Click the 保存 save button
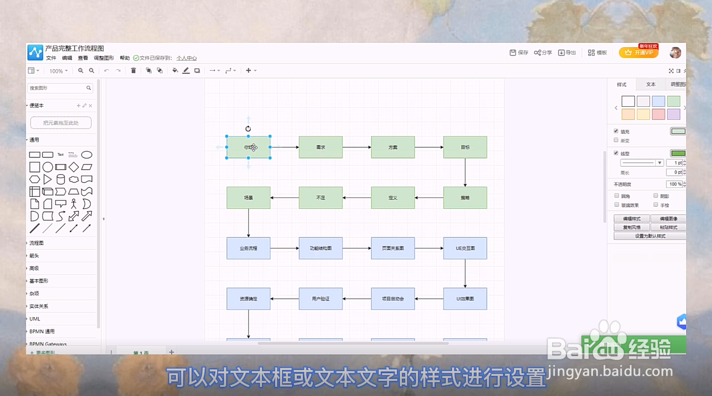The width and height of the screenshot is (712, 396). pyautogui.click(x=519, y=53)
